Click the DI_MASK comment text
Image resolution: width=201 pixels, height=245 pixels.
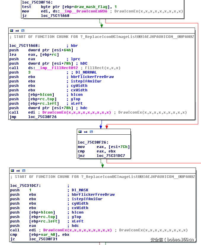[x=80, y=190]
